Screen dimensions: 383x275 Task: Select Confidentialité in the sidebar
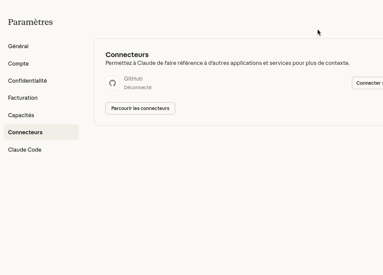click(x=27, y=81)
